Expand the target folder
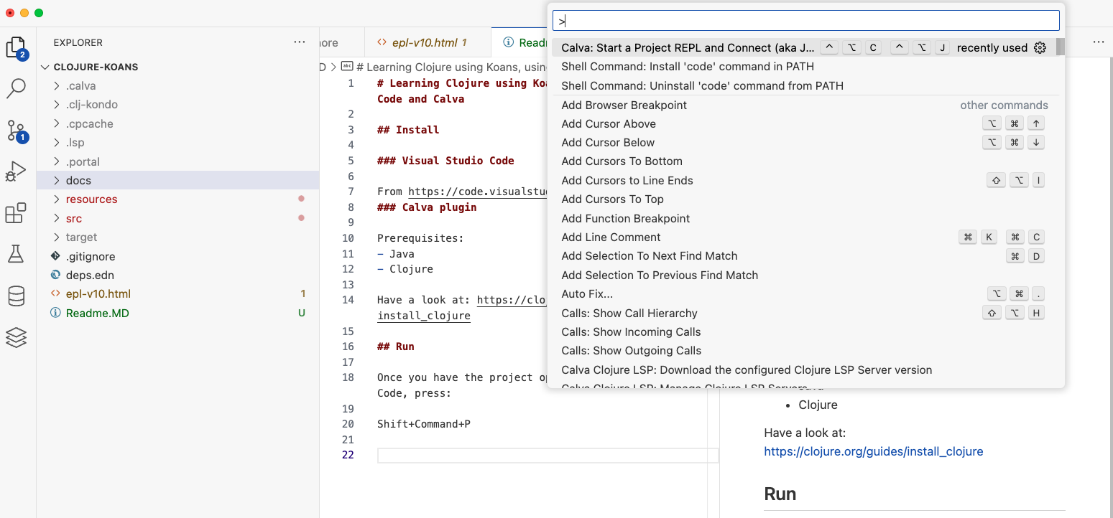The height and width of the screenshot is (518, 1113). [57, 237]
